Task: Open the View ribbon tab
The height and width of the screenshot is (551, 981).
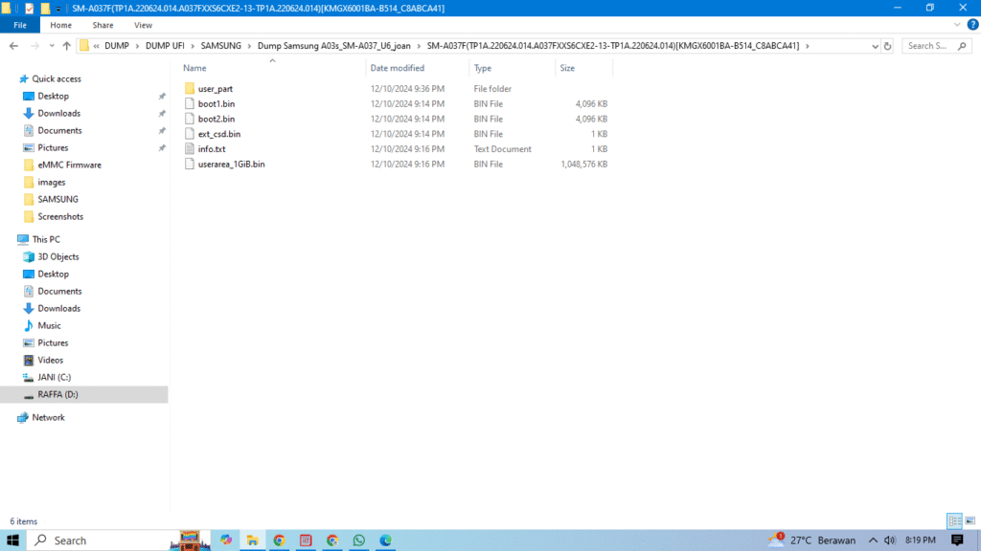Action: pos(143,25)
